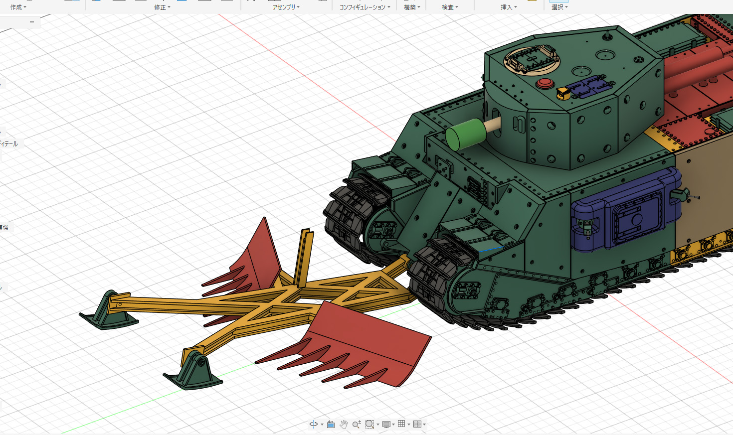Open the 作成 (Create) dropdown
The width and height of the screenshot is (733, 435).
click(18, 7)
